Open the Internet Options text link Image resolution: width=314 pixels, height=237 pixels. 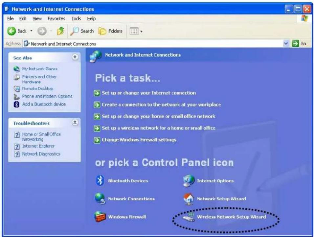pos(215,181)
